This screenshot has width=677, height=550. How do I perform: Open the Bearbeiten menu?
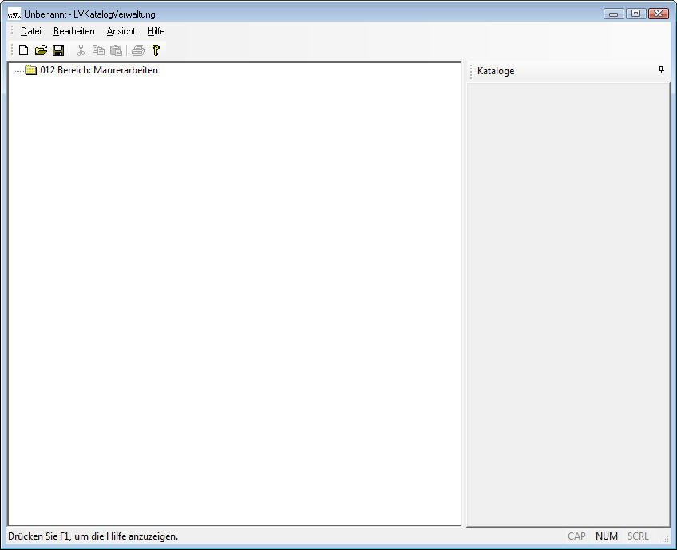point(73,31)
